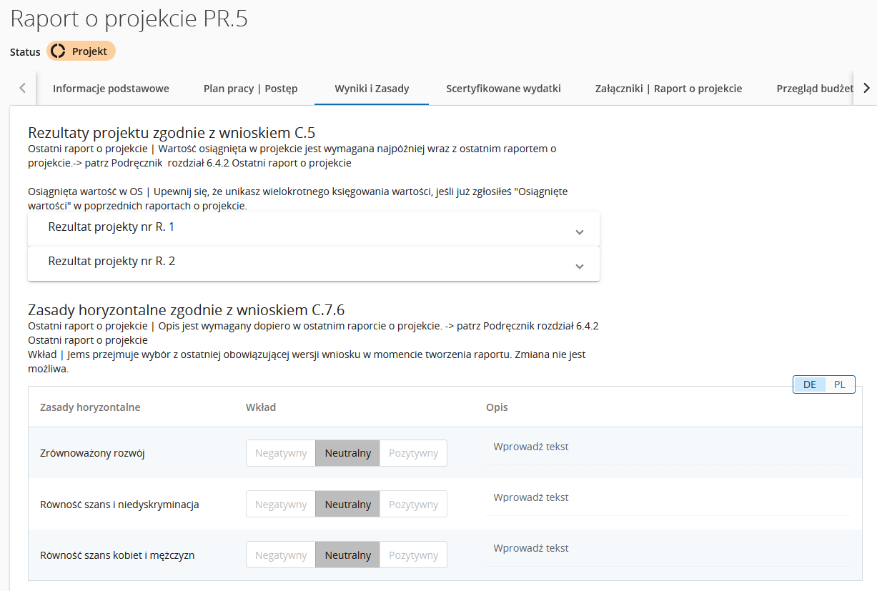
Task: Click chevron for Rezultat nr R. 2
Action: tap(580, 267)
